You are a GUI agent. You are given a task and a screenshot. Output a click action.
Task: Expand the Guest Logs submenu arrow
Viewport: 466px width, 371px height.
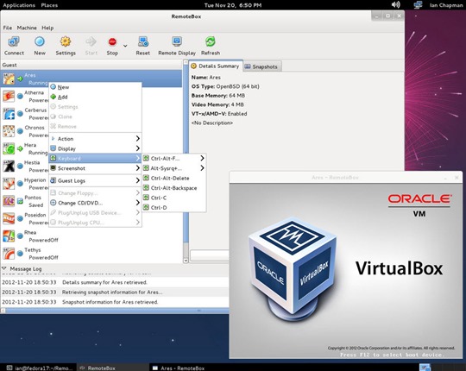tap(137, 180)
